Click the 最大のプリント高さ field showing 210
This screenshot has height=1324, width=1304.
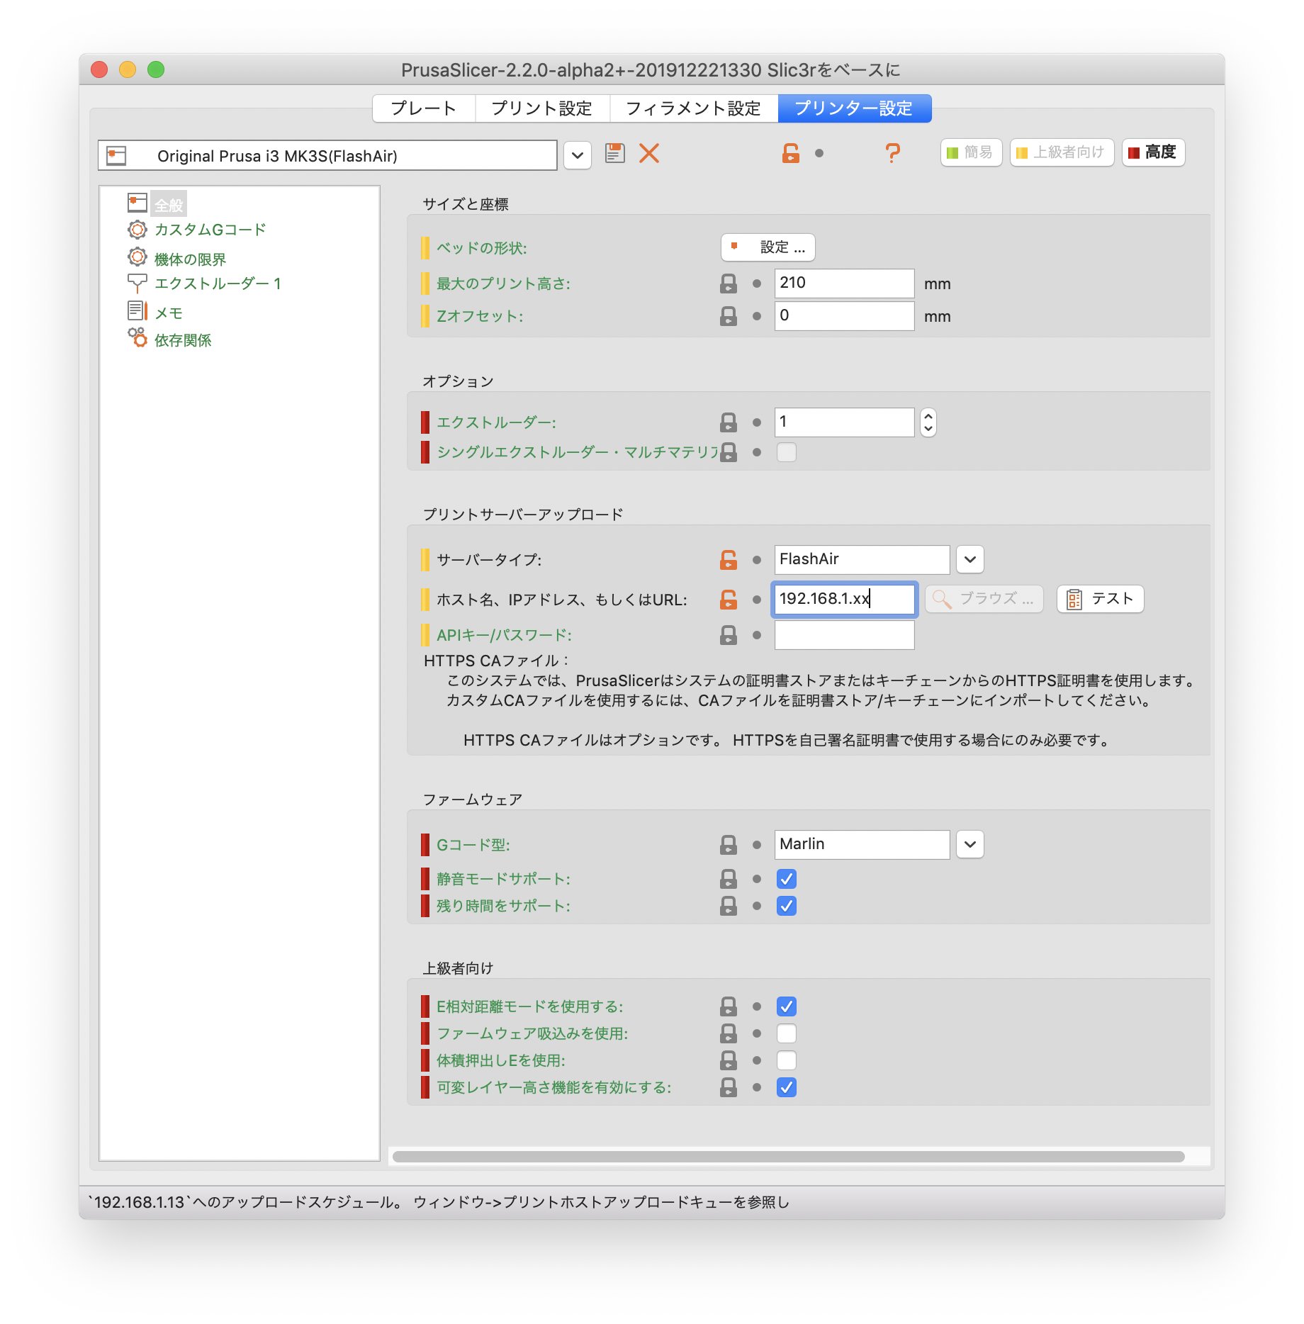(844, 284)
